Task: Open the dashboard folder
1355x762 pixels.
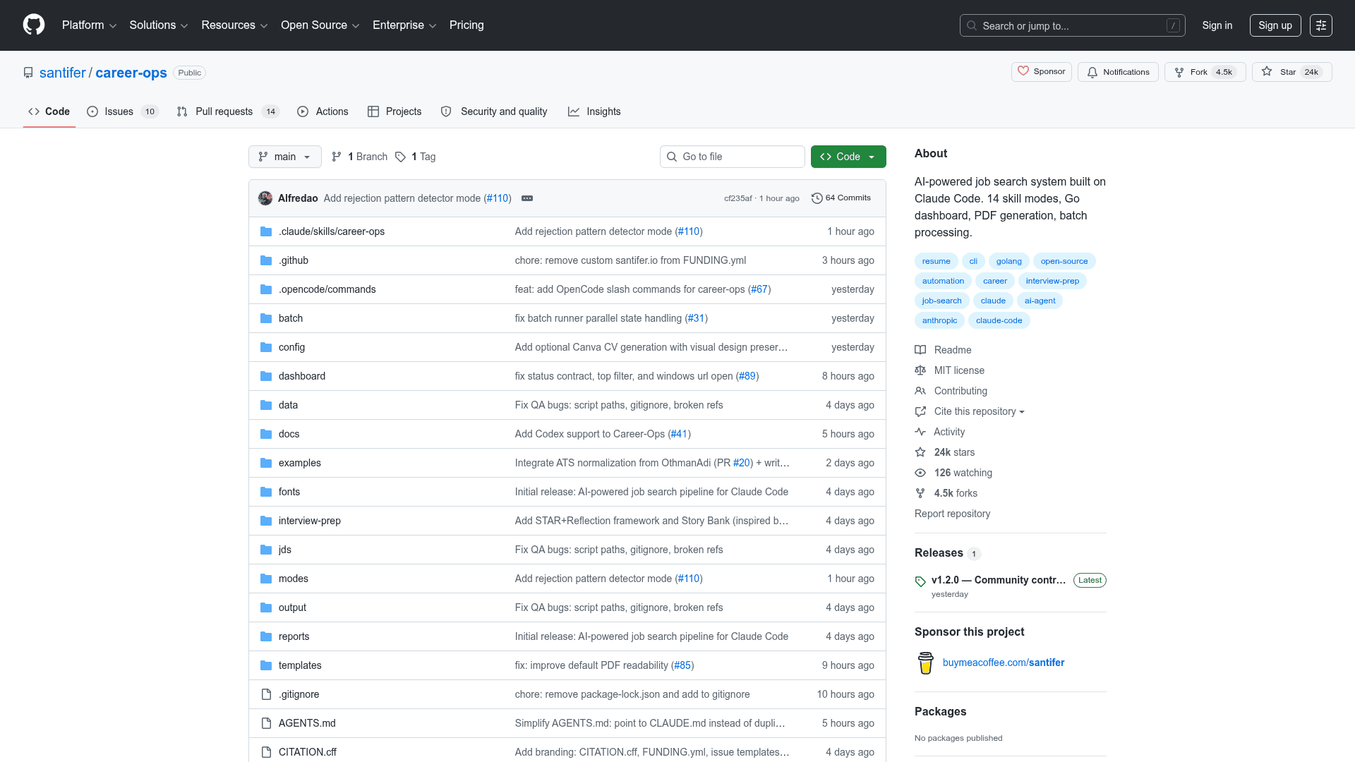Action: (301, 376)
